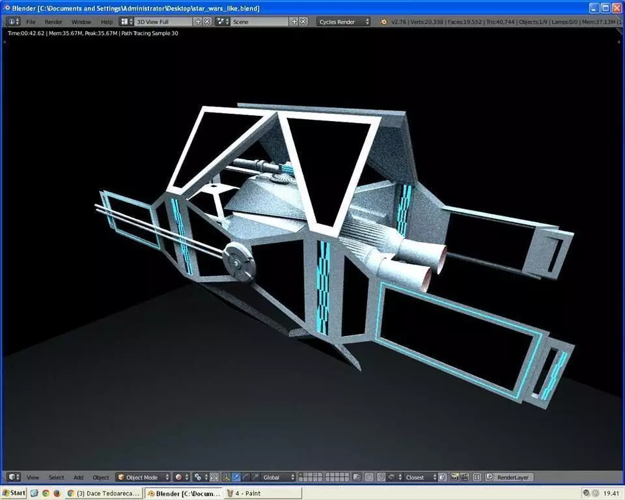Render OpenGL animation with clapper icon
The width and height of the screenshot is (625, 500).
(464, 477)
